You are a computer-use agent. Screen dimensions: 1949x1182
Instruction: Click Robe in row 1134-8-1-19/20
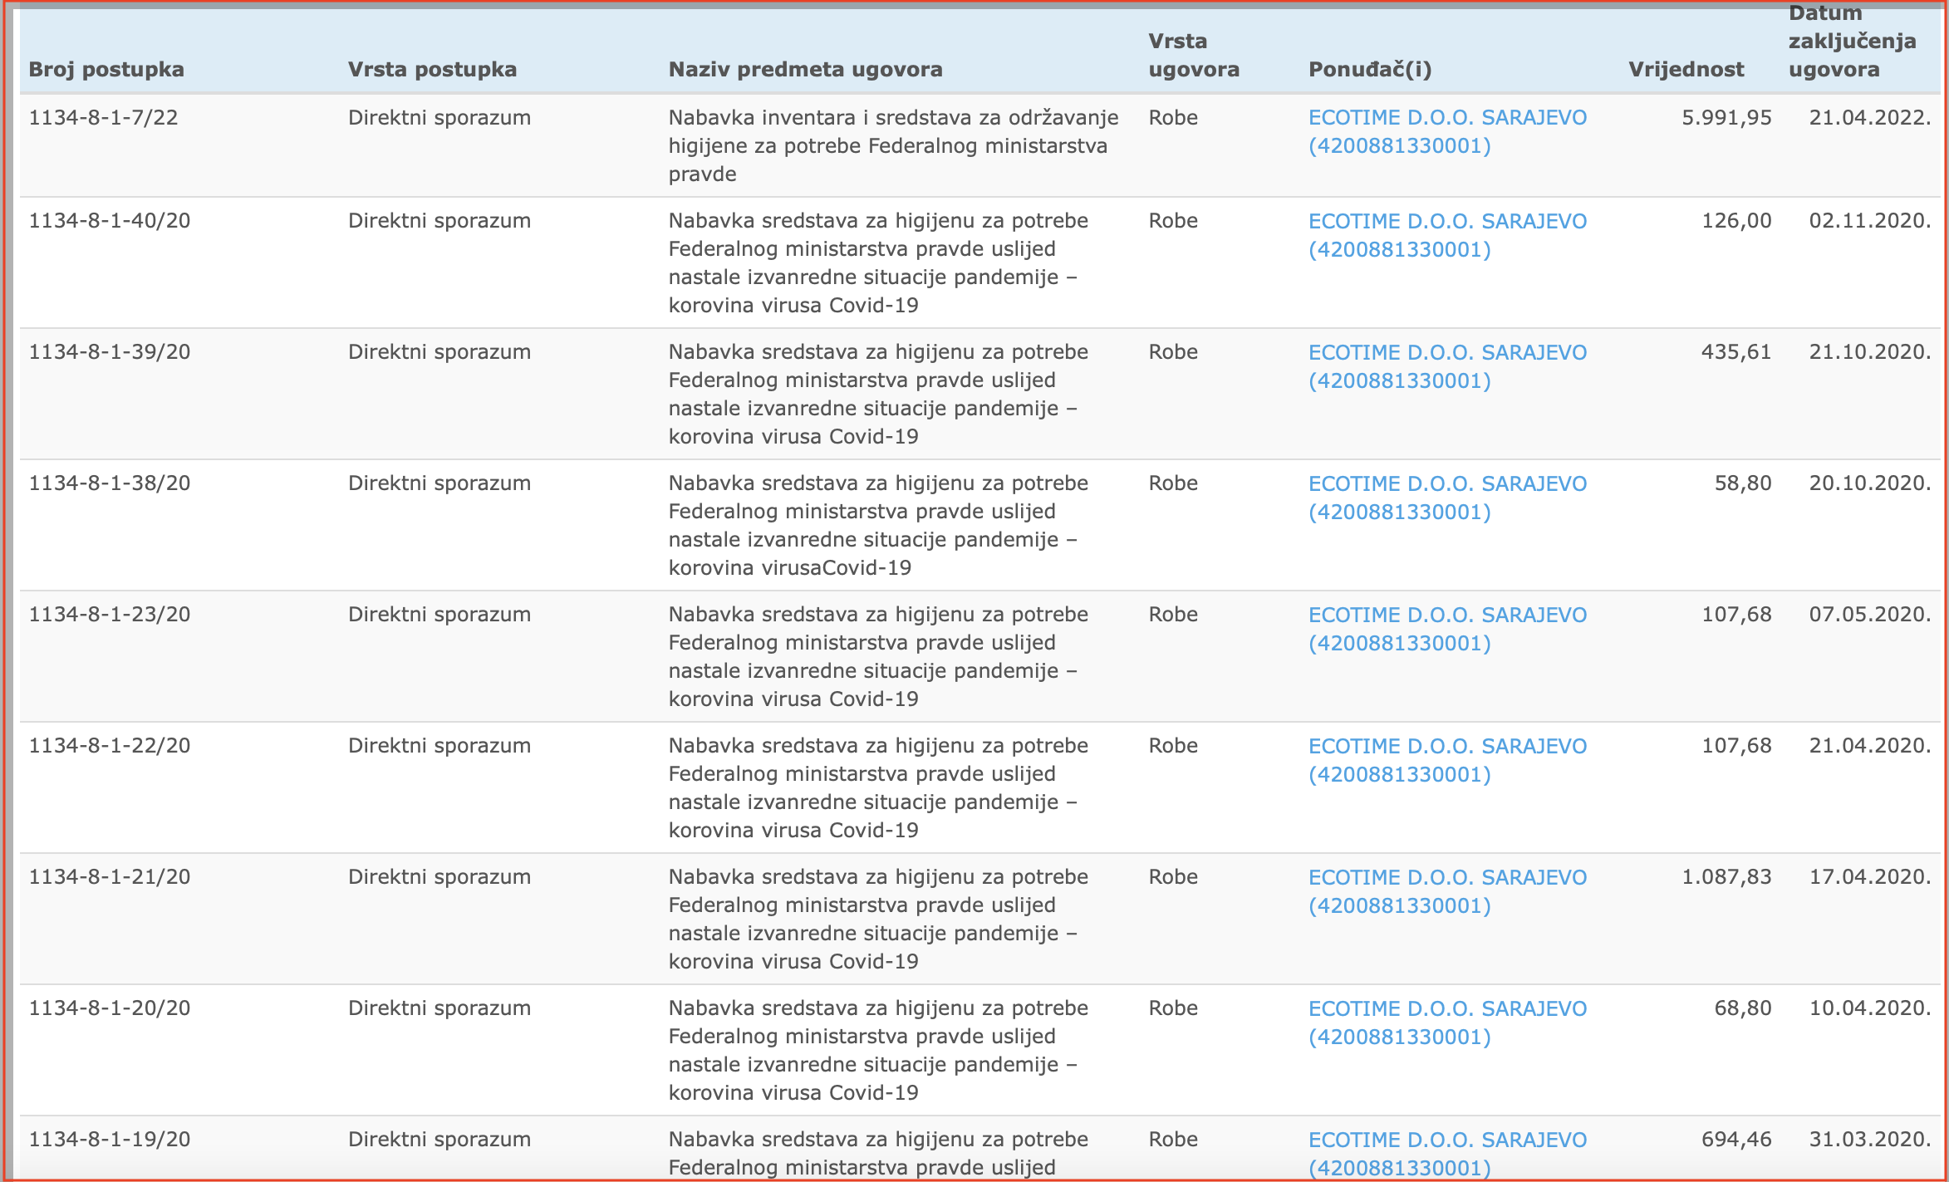(x=1173, y=1140)
